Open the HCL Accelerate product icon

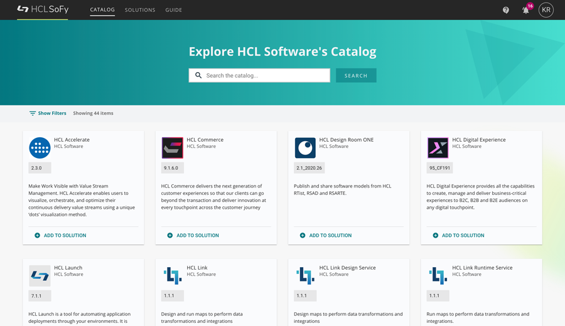(40, 148)
